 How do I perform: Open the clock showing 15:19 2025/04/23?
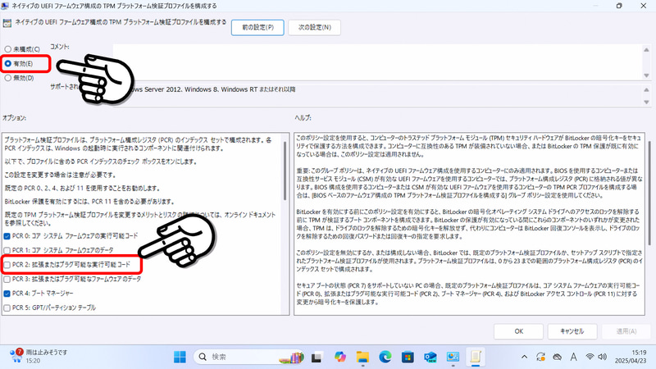pyautogui.click(x=631, y=357)
